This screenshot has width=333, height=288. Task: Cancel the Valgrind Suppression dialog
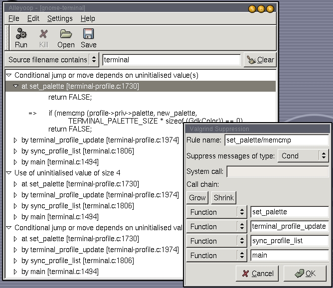(257, 274)
